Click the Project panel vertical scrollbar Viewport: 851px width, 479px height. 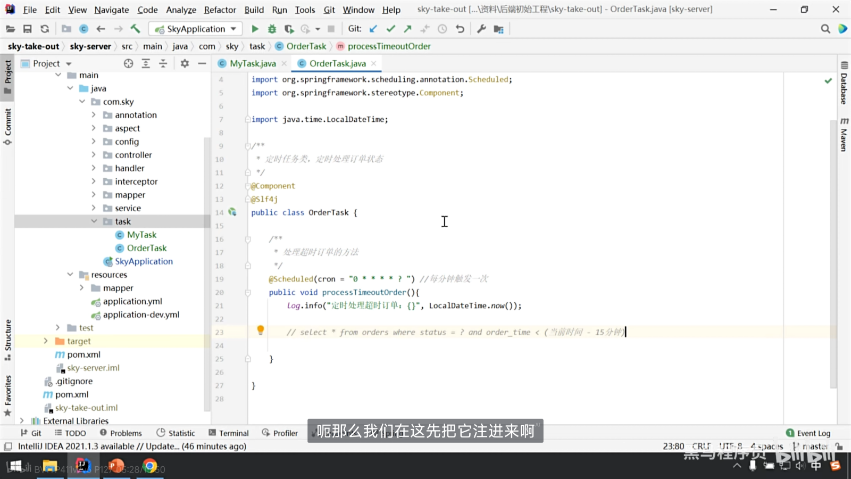(207, 274)
